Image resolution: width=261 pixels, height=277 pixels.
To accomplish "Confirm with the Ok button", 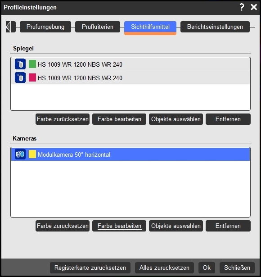I will tap(207, 268).
